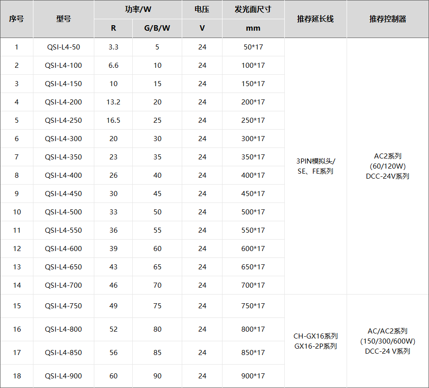Select the 发光面尺寸 header cell
Image resolution: width=429 pixels, height=388 pixels.
[x=253, y=10]
